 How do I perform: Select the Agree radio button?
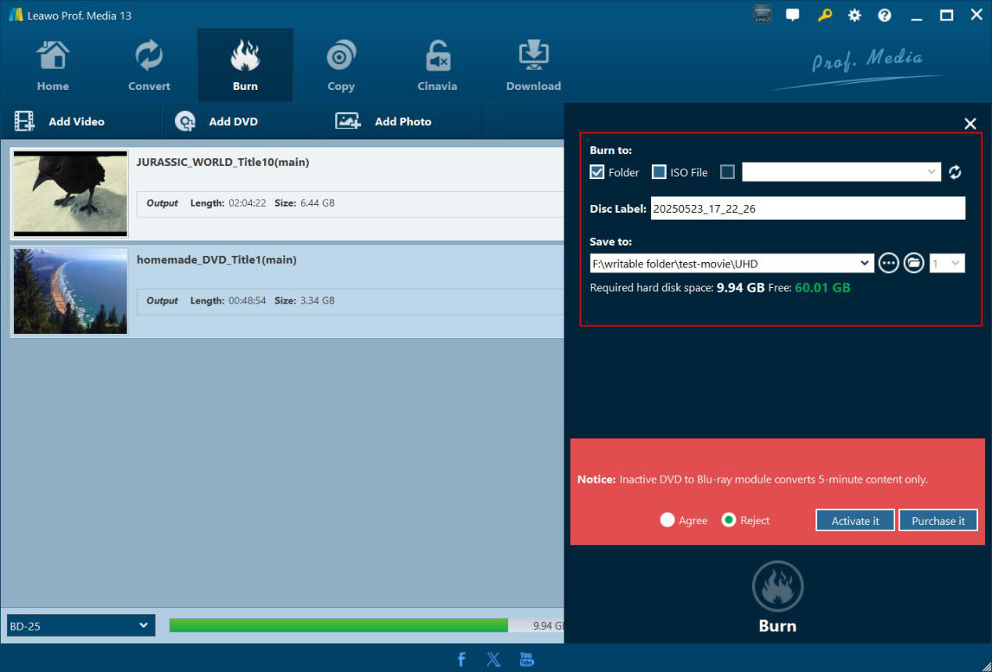667,520
